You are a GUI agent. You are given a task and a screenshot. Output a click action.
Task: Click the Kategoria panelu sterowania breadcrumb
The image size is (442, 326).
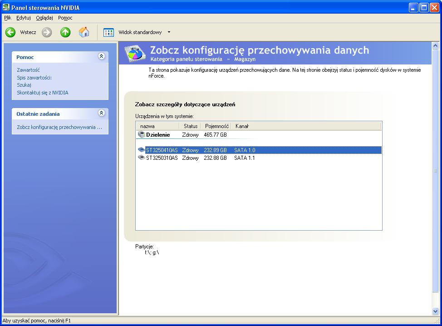tap(187, 59)
